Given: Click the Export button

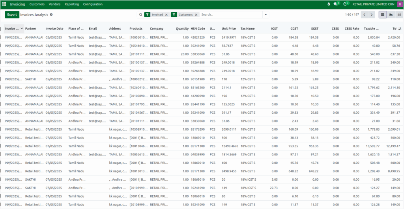Looking at the screenshot, I should click(x=12, y=15).
